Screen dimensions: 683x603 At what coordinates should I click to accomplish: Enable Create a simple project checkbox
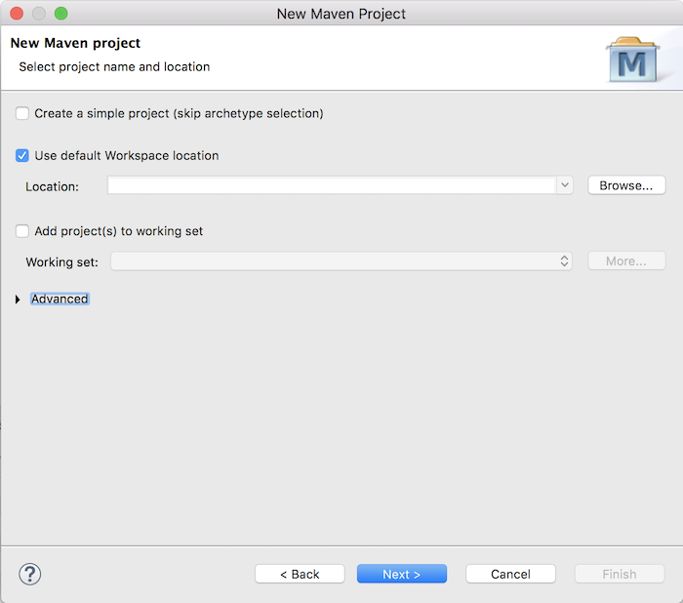tap(22, 113)
